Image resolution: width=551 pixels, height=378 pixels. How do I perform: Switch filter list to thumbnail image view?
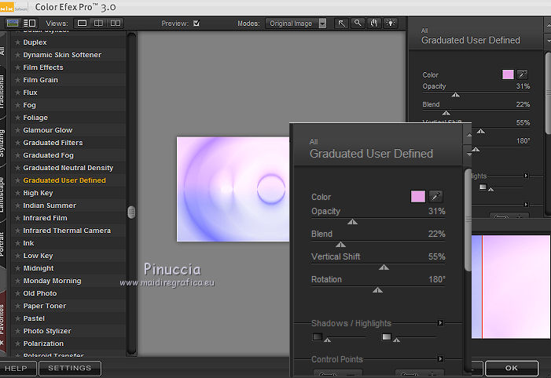13,24
